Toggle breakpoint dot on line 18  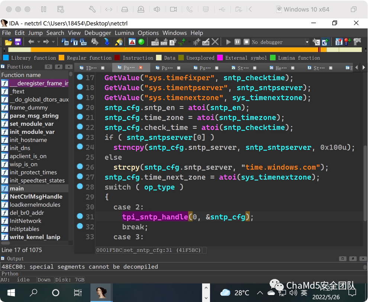[80, 87]
